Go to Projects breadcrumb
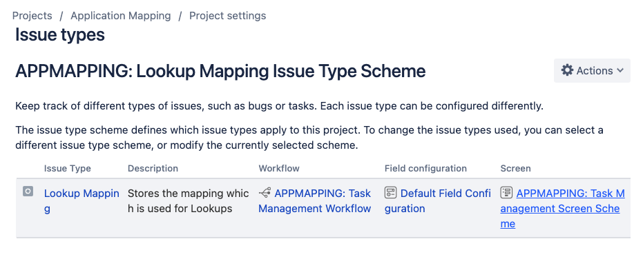Screen dimensions: 643x259 coord(32,16)
